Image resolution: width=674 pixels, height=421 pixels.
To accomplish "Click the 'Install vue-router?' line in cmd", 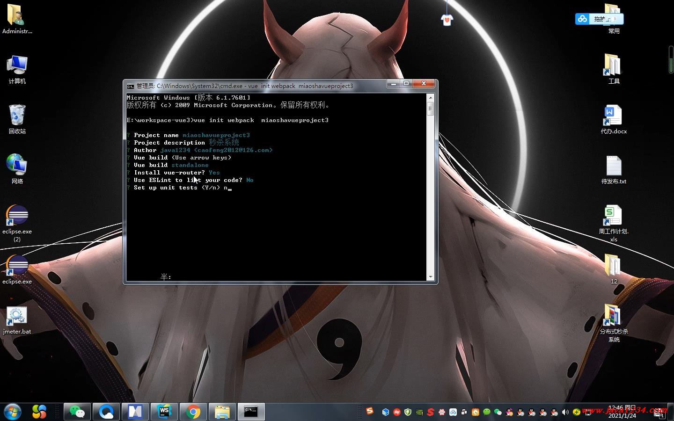I will click(x=173, y=173).
